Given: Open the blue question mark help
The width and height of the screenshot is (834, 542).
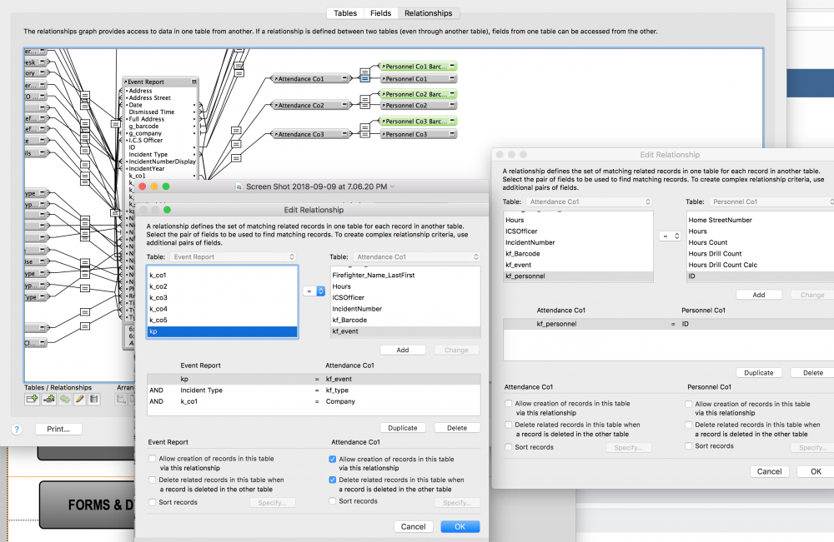Looking at the screenshot, I should coord(17,430).
